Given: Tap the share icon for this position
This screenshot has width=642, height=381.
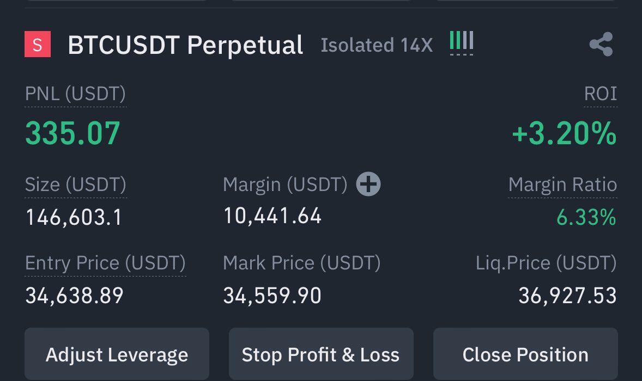Looking at the screenshot, I should tap(601, 44).
